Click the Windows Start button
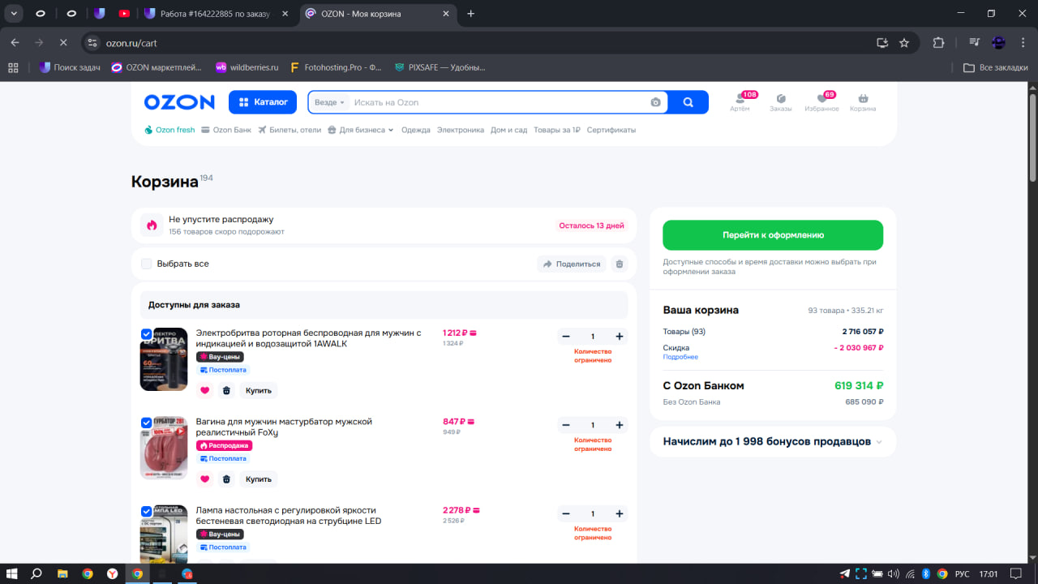The width and height of the screenshot is (1038, 584). click(x=13, y=573)
